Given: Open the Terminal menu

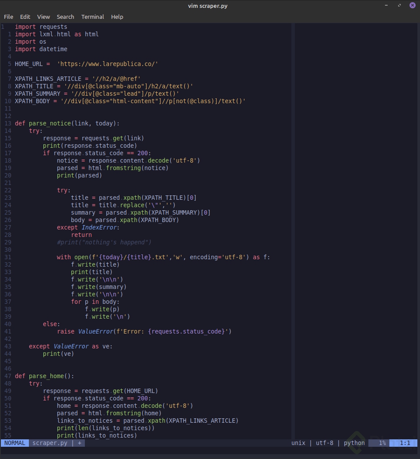Looking at the screenshot, I should pos(93,17).
